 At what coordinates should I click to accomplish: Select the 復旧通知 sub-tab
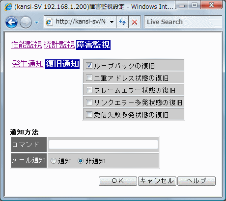pos(62,64)
